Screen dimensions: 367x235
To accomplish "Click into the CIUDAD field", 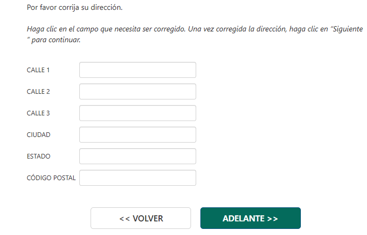I will 138,135.
